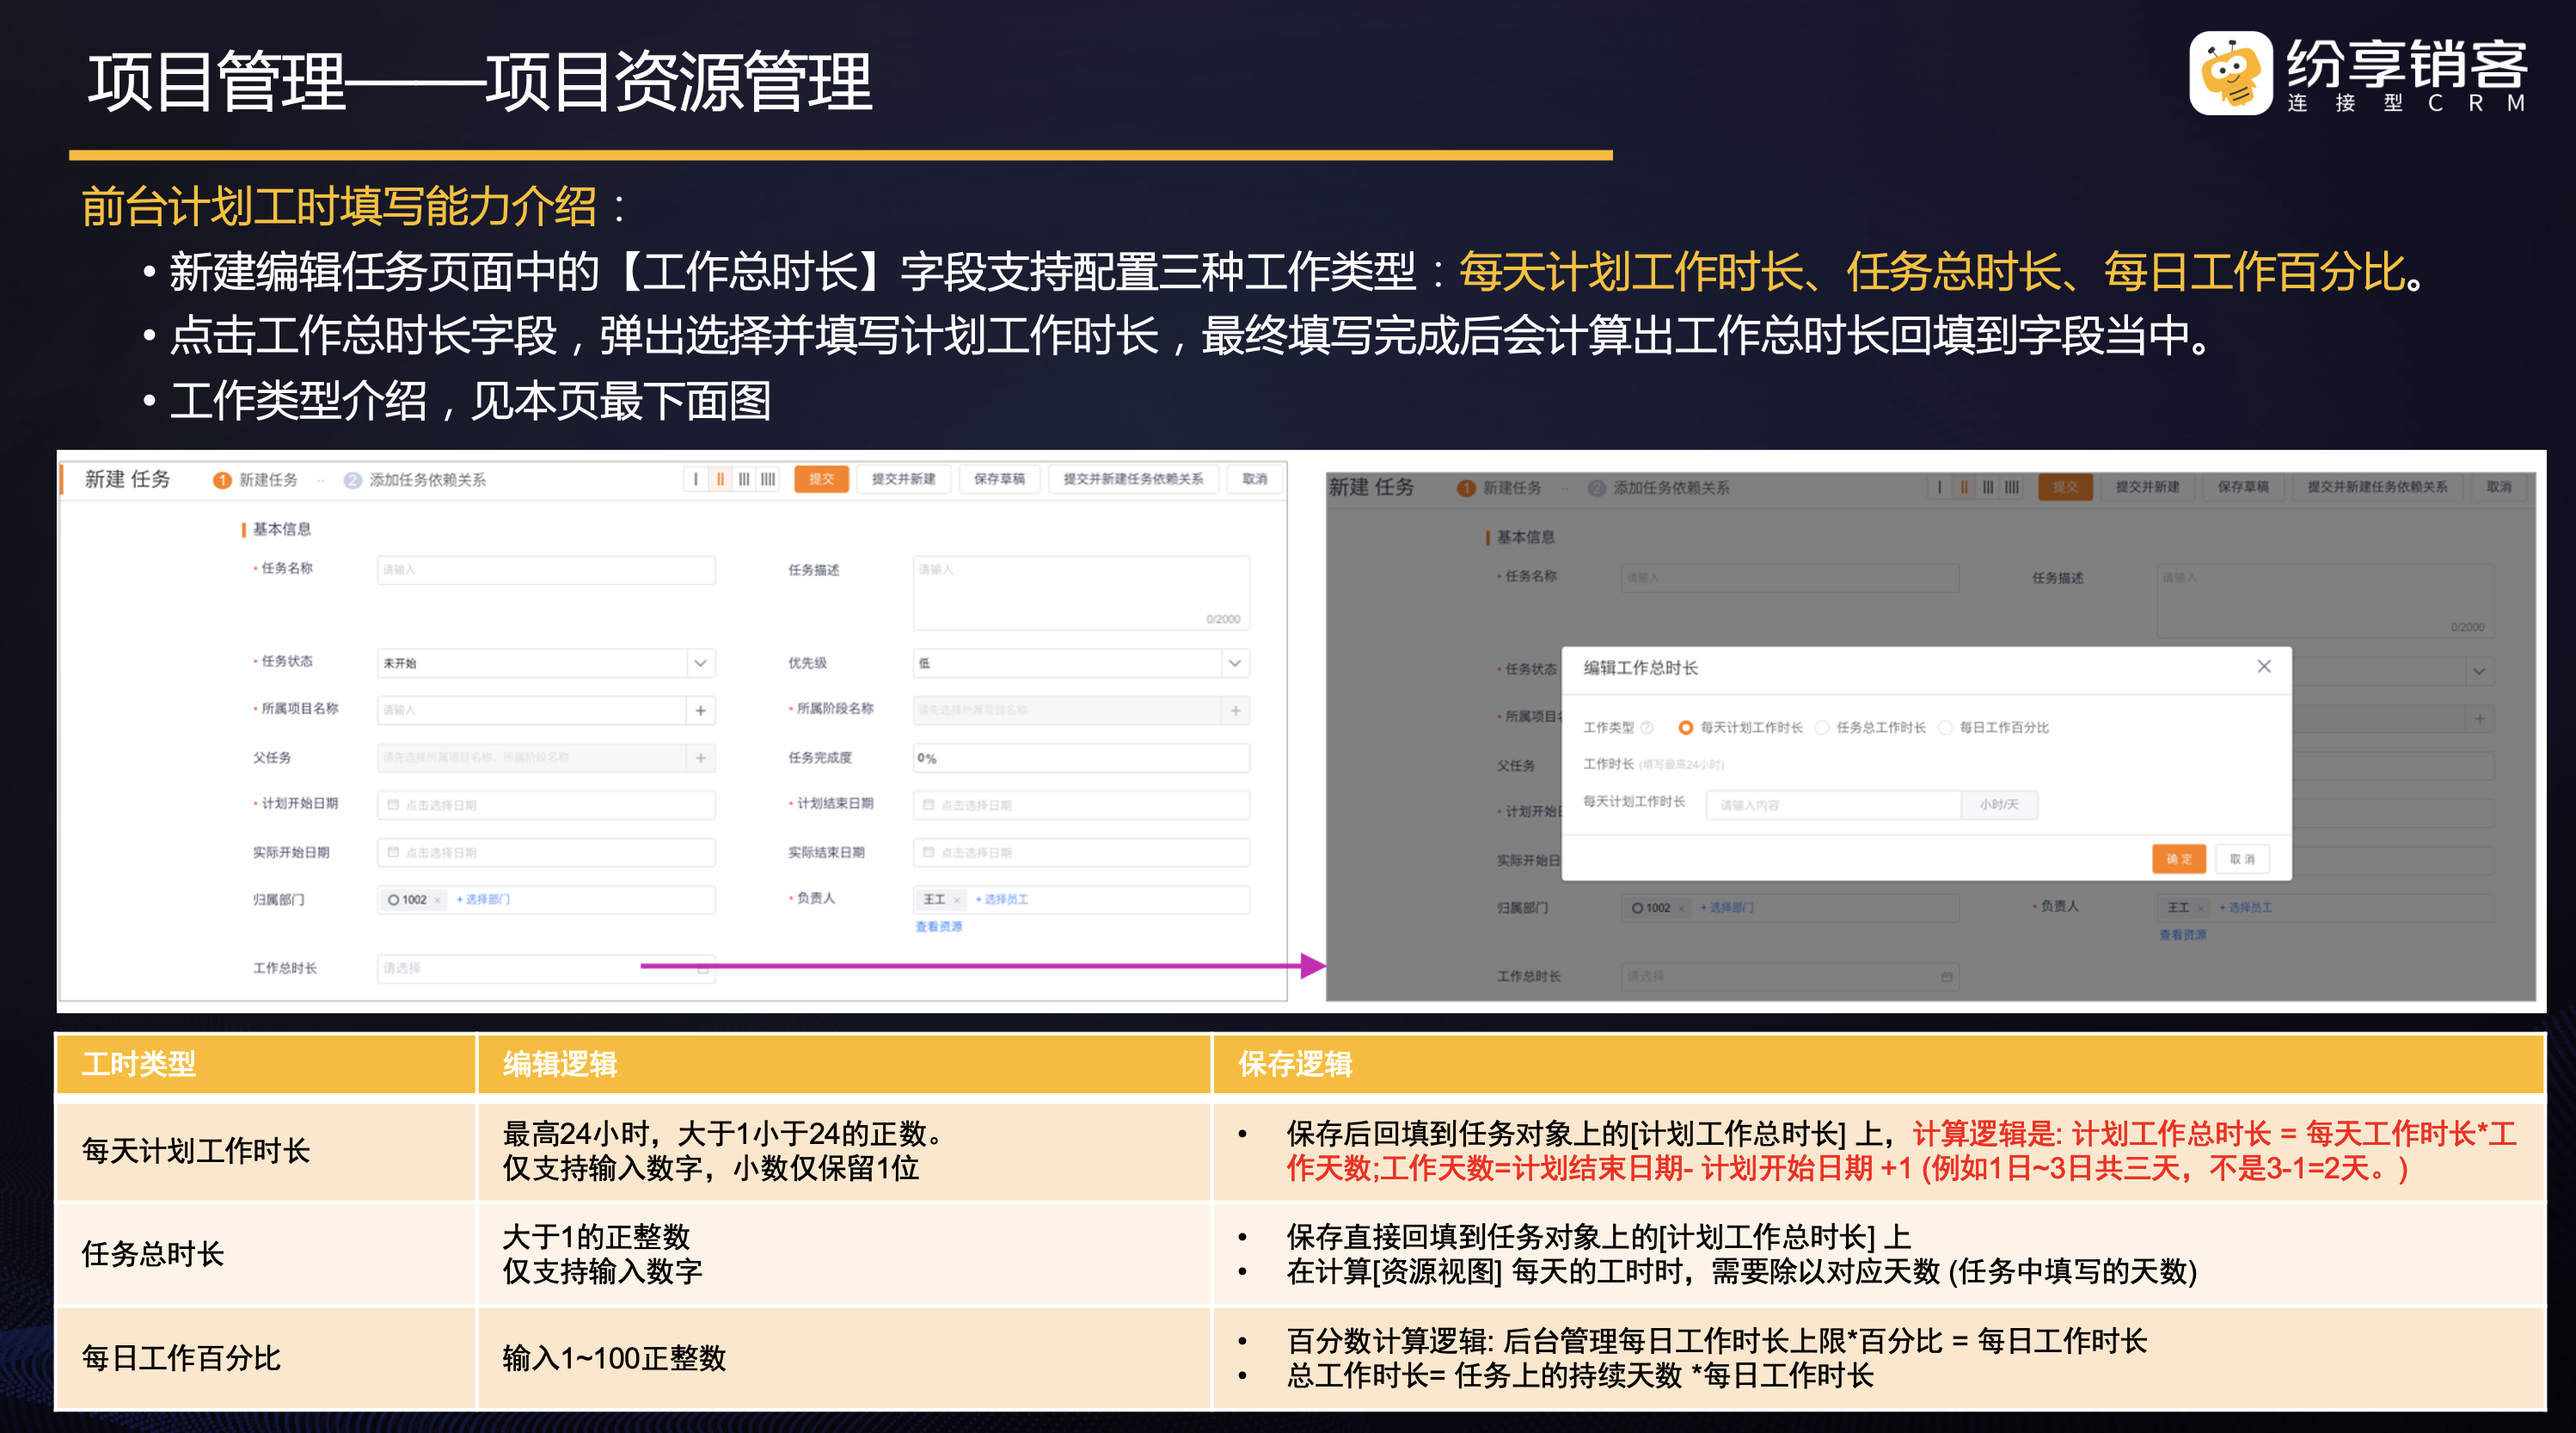Select four-column layout icon in left form
The image size is (2576, 1433).
tap(768, 479)
